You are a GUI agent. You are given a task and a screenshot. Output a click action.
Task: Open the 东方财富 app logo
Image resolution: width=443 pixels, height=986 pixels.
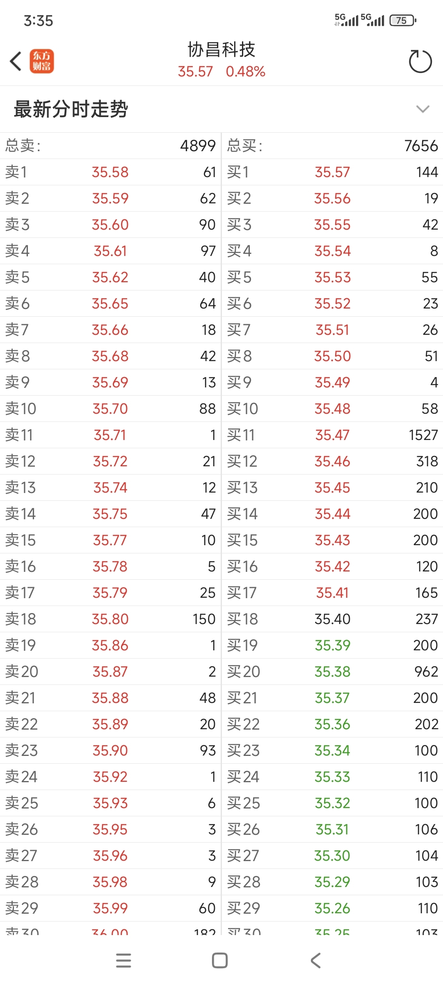click(41, 62)
